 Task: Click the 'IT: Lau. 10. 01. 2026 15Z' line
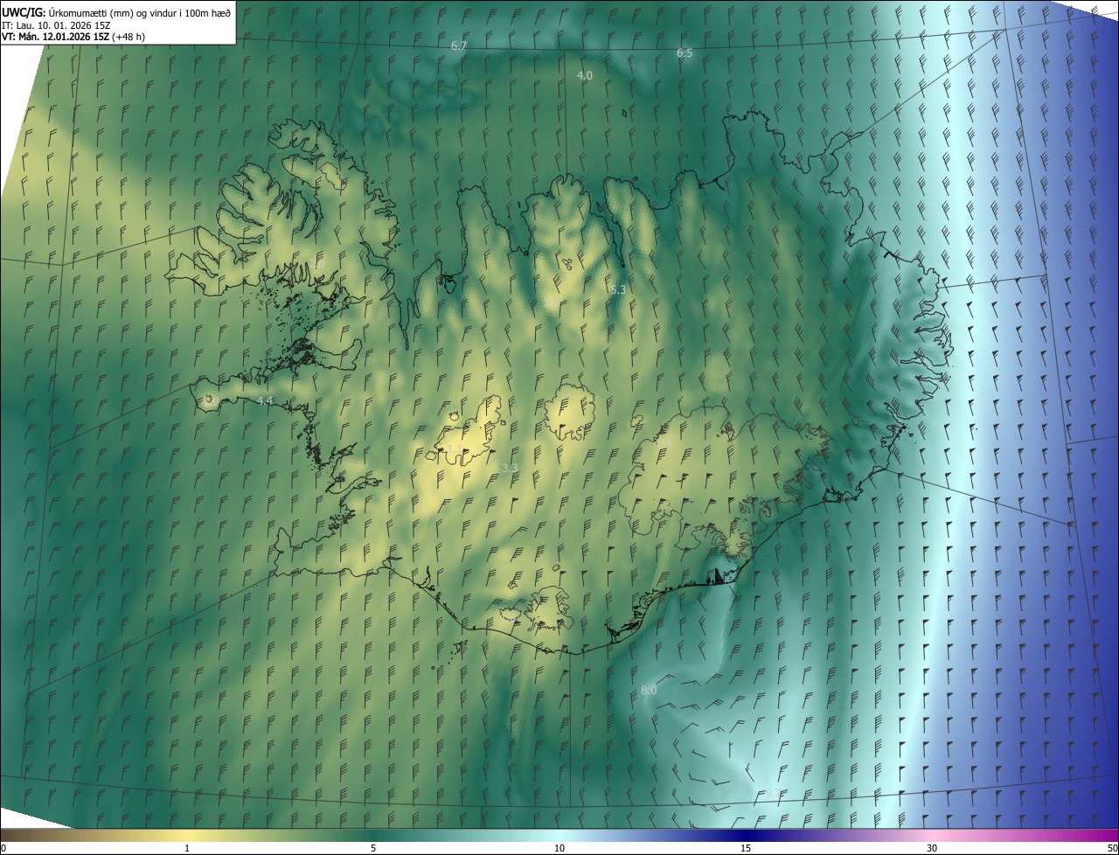58,24
